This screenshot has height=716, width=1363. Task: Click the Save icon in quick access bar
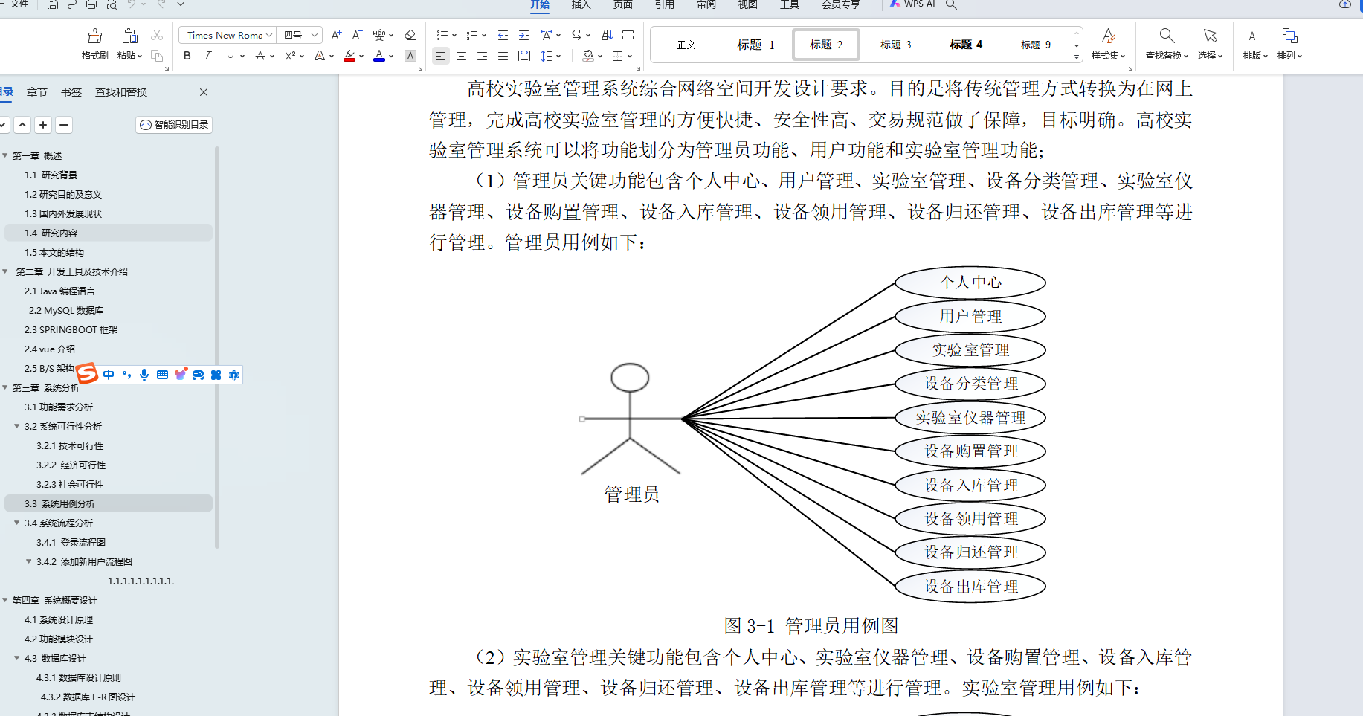pos(53,4)
